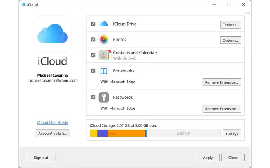Screen dimensions: 270x168
Task: Click the Contacts and Calendars icon
Action: [105, 55]
